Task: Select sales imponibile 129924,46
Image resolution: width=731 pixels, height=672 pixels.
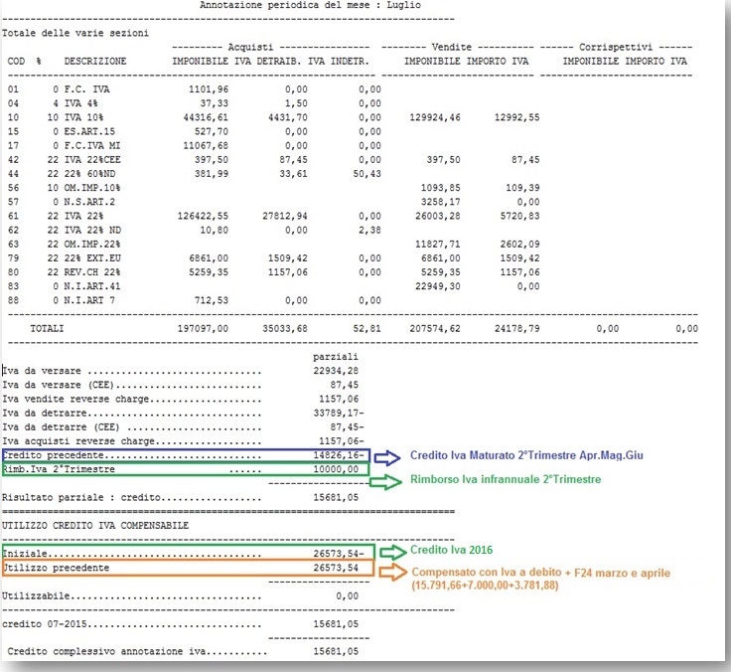Action: click(435, 117)
